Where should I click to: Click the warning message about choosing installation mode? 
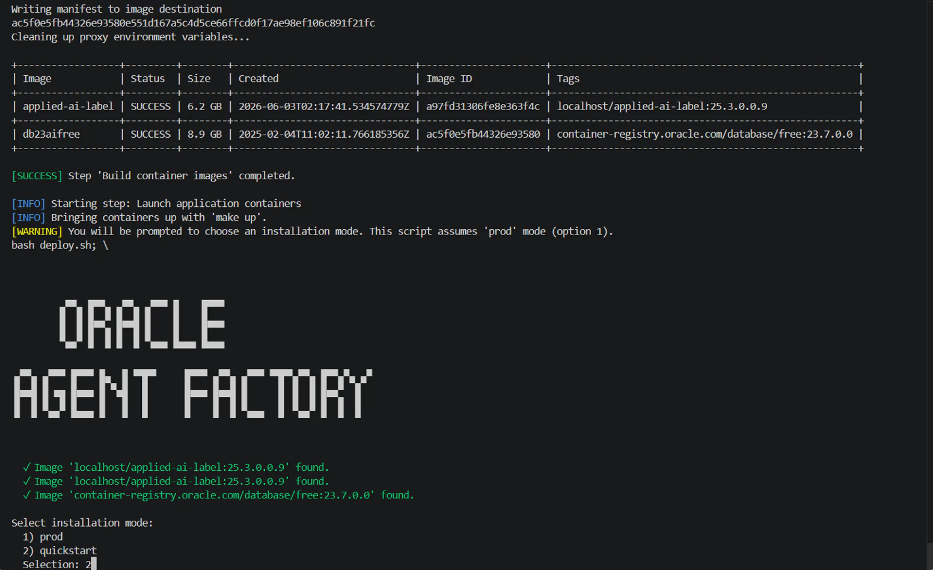tap(341, 231)
